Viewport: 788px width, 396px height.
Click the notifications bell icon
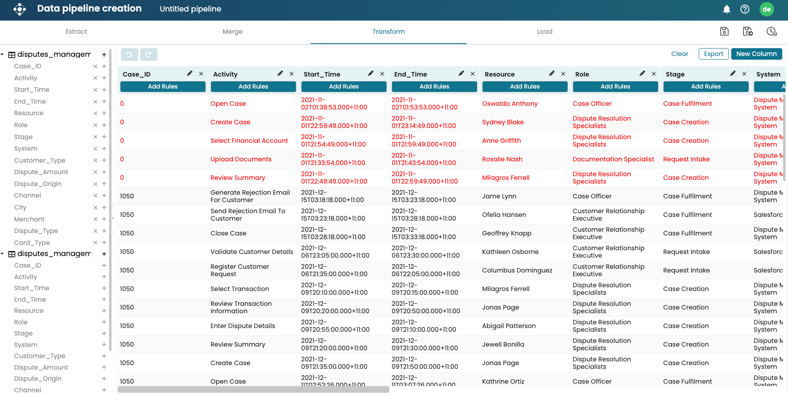(727, 9)
